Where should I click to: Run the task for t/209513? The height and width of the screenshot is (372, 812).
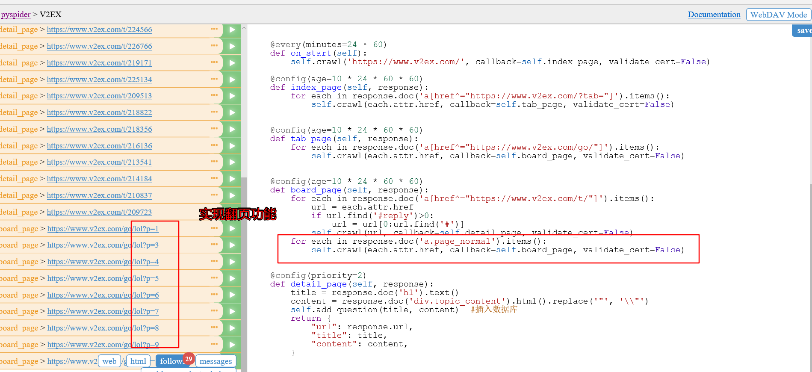tap(232, 96)
